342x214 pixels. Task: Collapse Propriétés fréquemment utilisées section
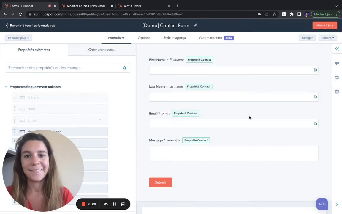point(6,87)
